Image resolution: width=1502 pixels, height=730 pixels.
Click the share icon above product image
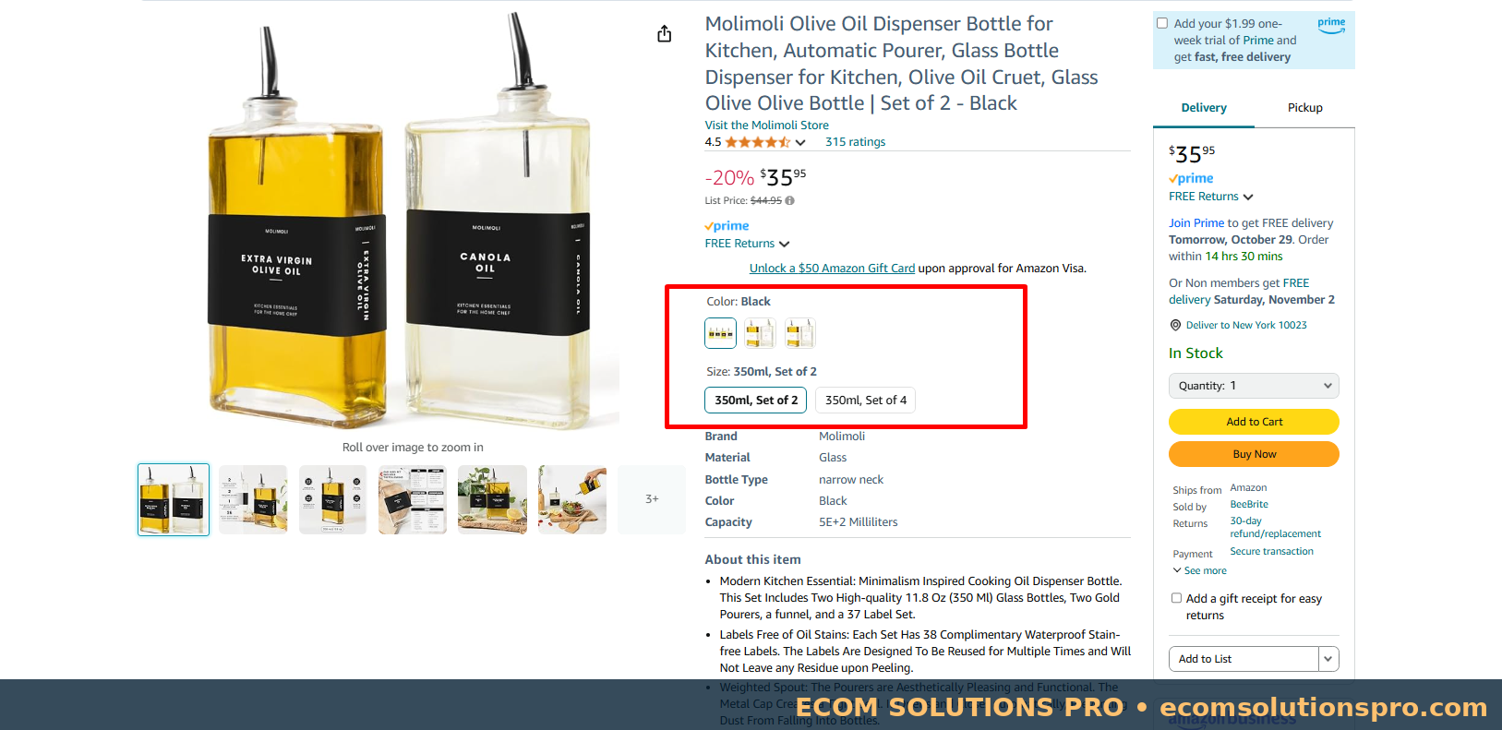point(664,34)
